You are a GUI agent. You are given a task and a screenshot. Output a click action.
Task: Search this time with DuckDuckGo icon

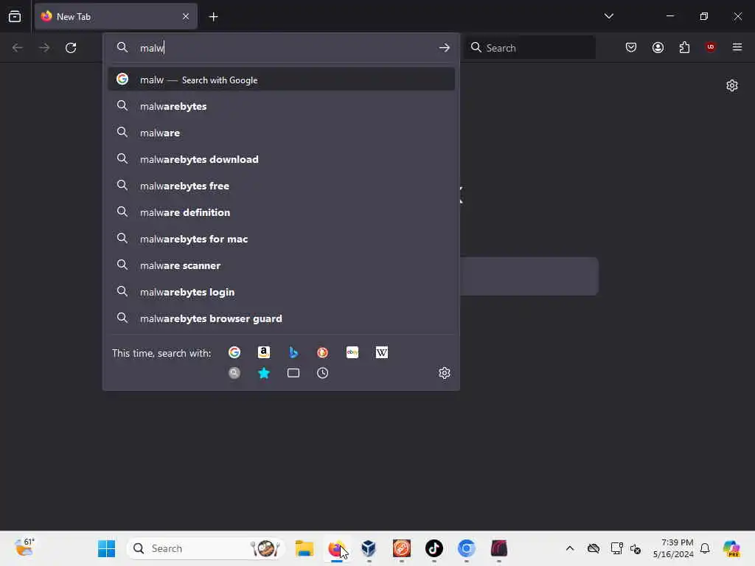coord(323,352)
